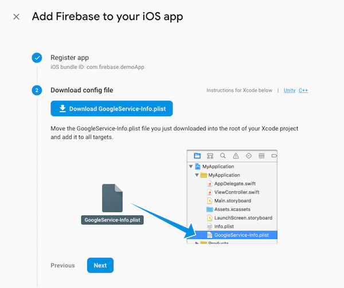Open the Xcode debug navigator icon
The width and height of the screenshot is (344, 288).
(x=261, y=155)
